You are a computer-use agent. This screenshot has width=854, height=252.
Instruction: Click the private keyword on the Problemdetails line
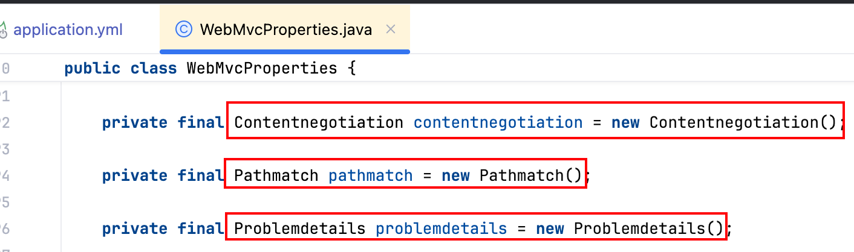134,228
